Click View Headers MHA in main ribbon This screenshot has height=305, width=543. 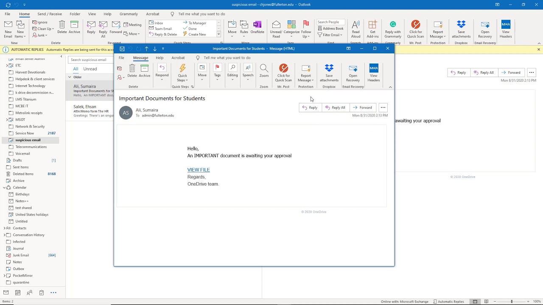[506, 29]
